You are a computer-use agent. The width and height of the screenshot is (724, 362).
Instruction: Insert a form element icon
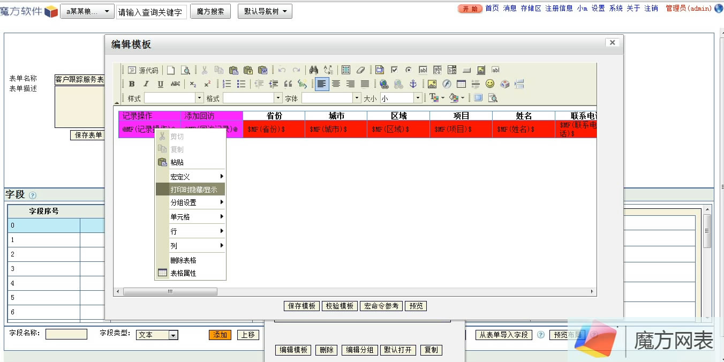[380, 70]
